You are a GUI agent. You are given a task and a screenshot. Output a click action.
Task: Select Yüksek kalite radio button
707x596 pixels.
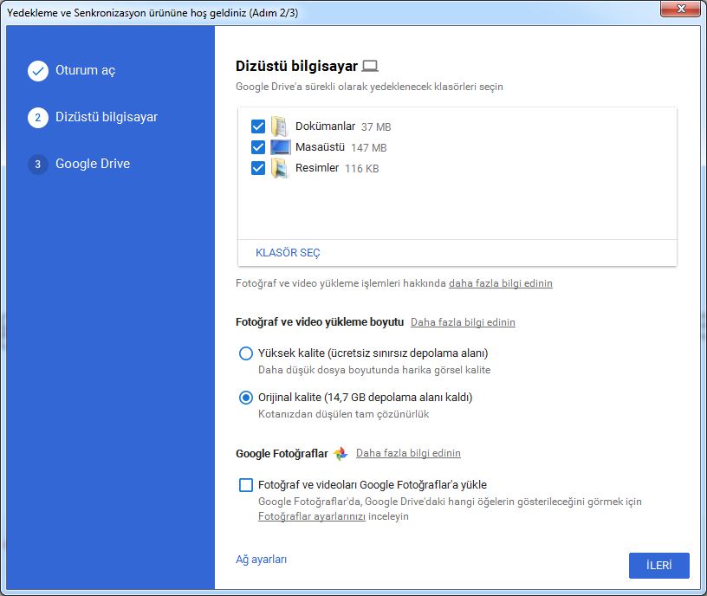click(x=246, y=353)
